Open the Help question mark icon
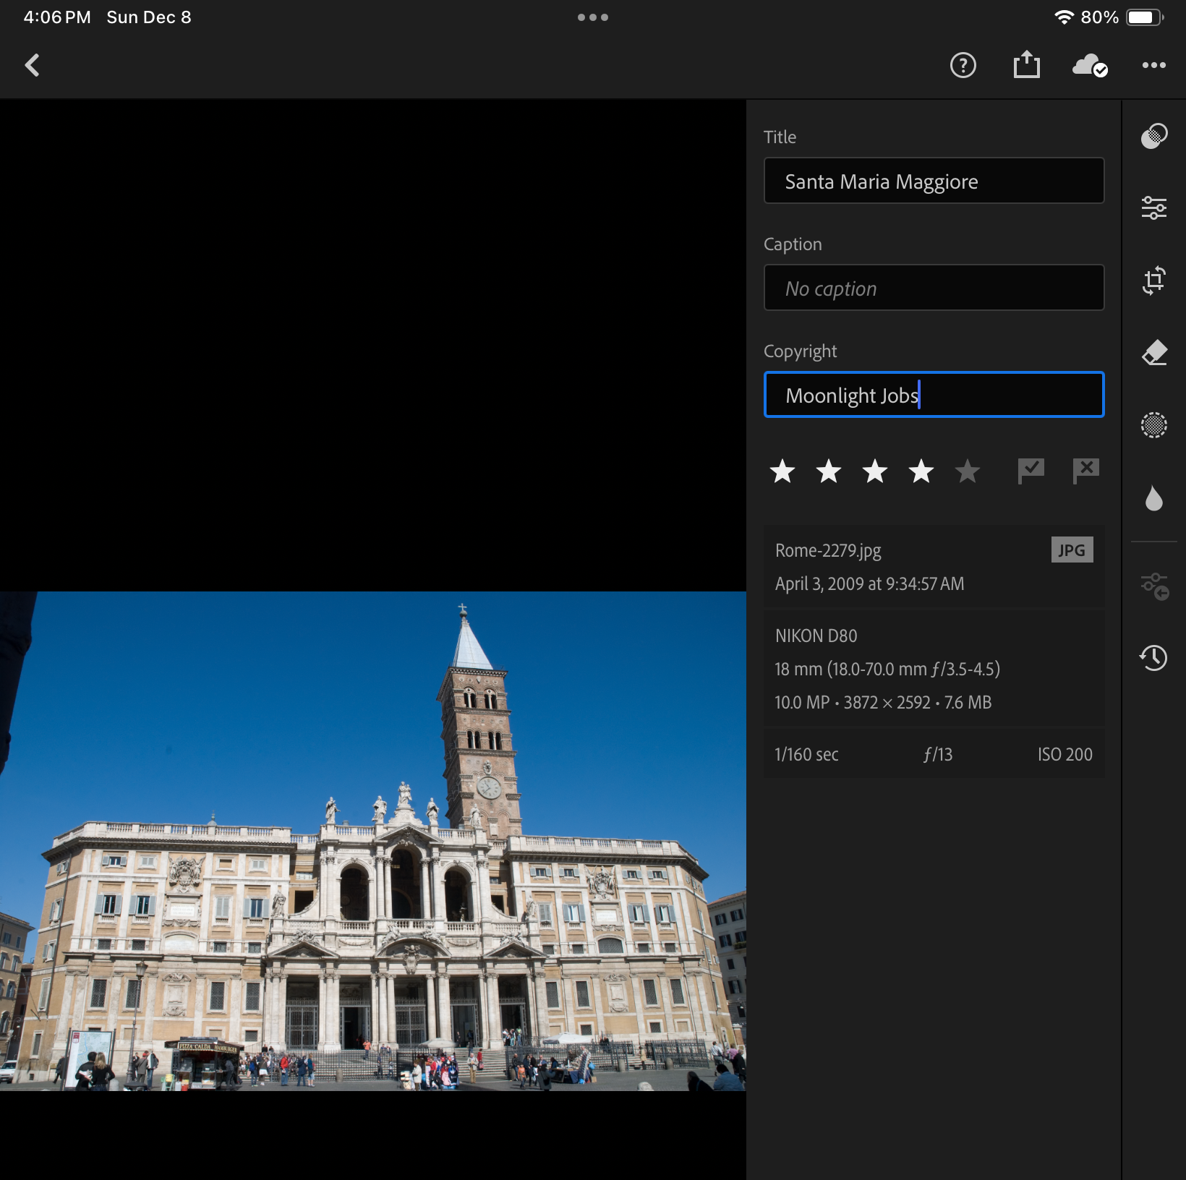This screenshot has width=1186, height=1180. pyautogui.click(x=963, y=66)
